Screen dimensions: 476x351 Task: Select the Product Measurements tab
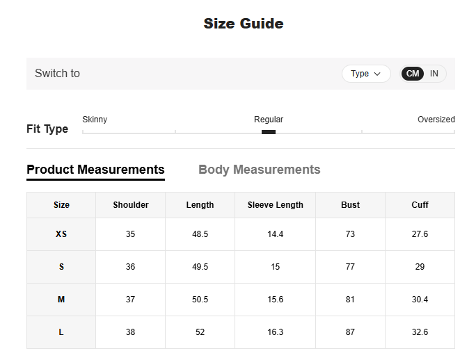95,170
